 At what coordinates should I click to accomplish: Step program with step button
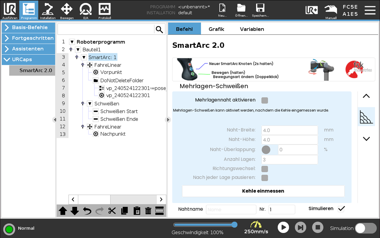coord(301,227)
